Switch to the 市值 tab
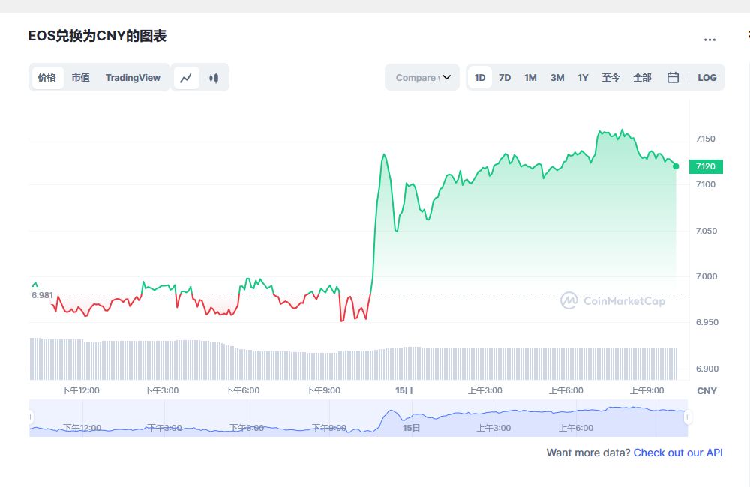The width and height of the screenshot is (750, 487). click(80, 77)
